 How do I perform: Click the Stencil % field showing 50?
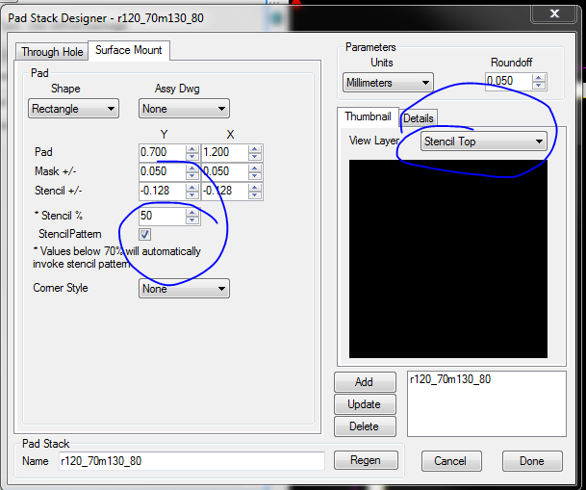(x=162, y=216)
